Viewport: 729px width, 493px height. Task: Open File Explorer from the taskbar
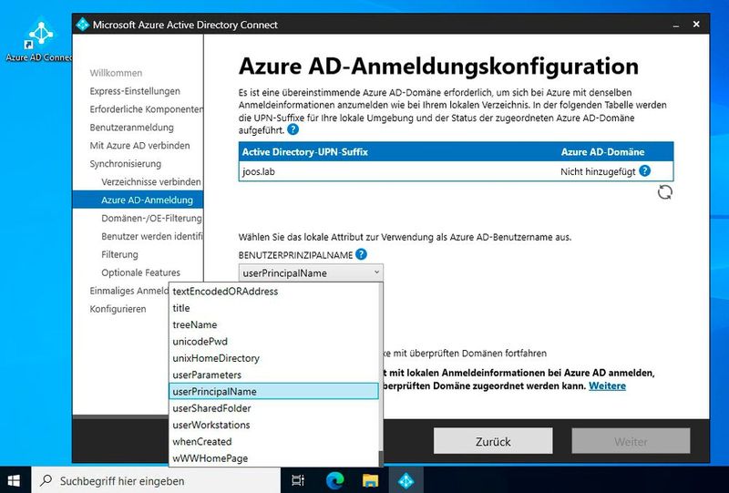click(371, 480)
